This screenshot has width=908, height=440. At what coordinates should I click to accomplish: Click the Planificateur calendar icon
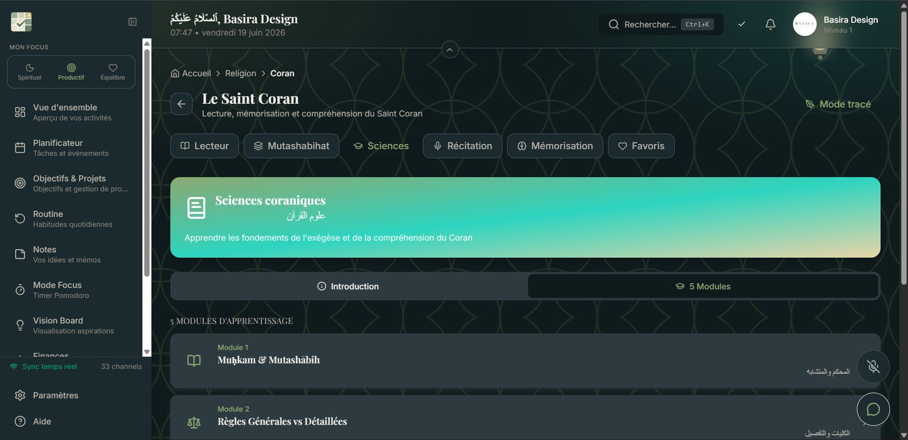pyautogui.click(x=20, y=148)
